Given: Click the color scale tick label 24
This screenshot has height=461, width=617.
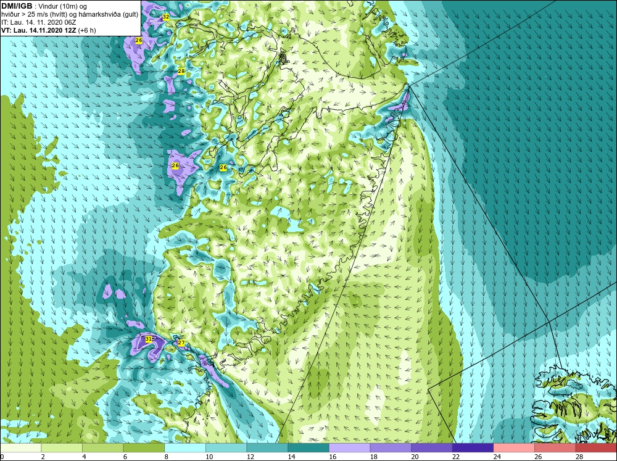Looking at the screenshot, I should click(x=497, y=457).
